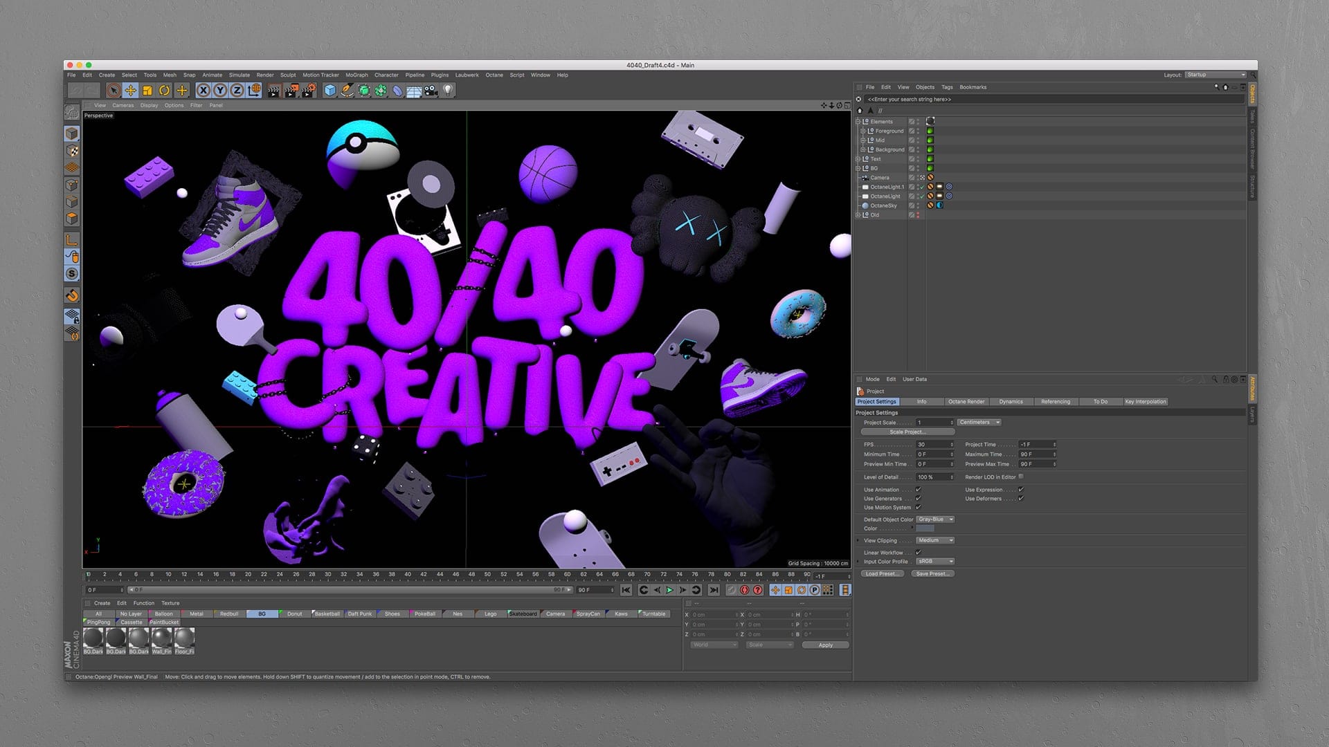Toggle Y axis lock

[x=220, y=90]
